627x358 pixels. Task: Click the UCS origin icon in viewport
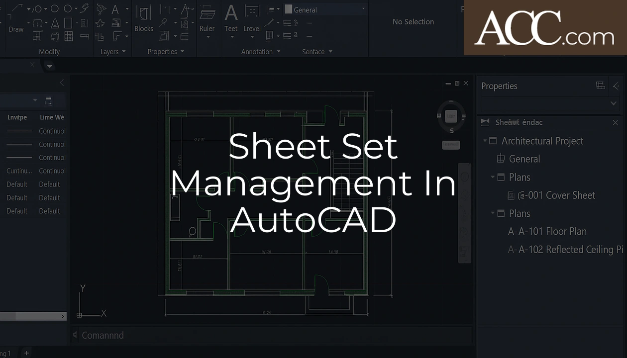pos(79,315)
